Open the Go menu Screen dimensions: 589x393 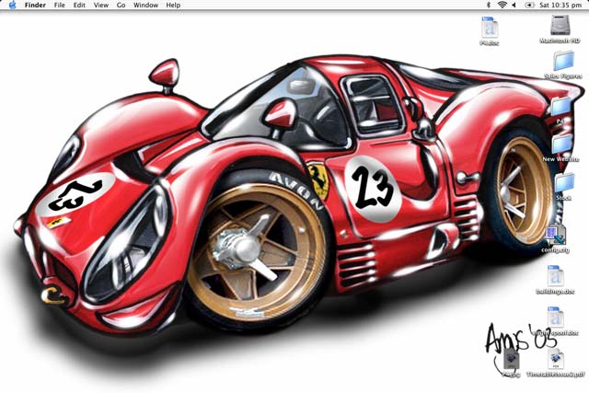pos(121,6)
